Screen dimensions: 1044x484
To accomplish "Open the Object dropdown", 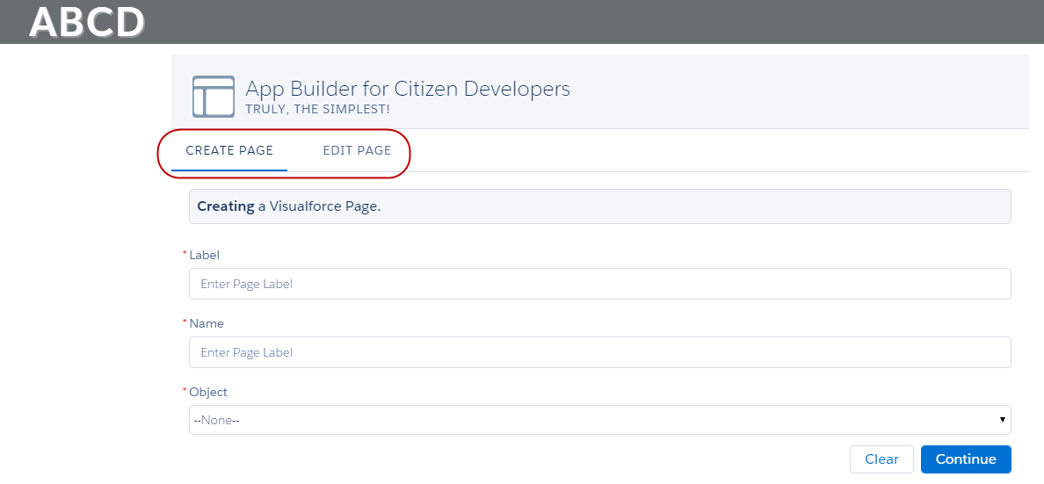I will click(600, 420).
